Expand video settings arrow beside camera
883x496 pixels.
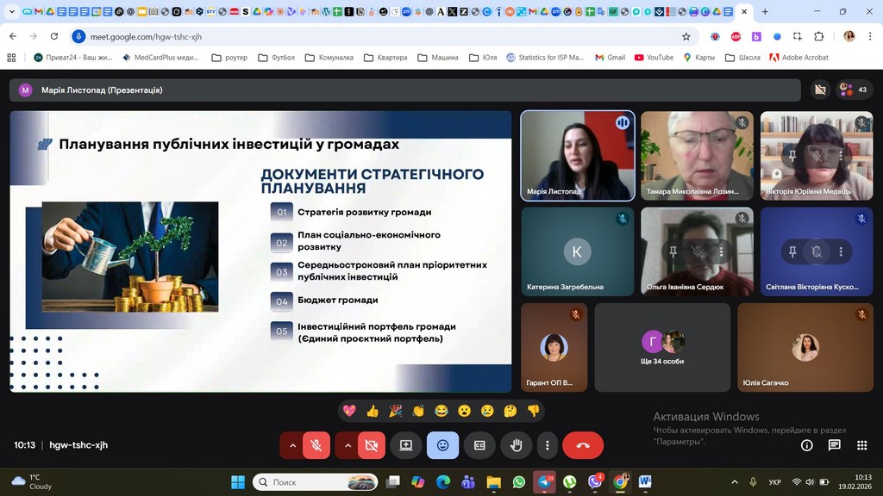(x=348, y=445)
